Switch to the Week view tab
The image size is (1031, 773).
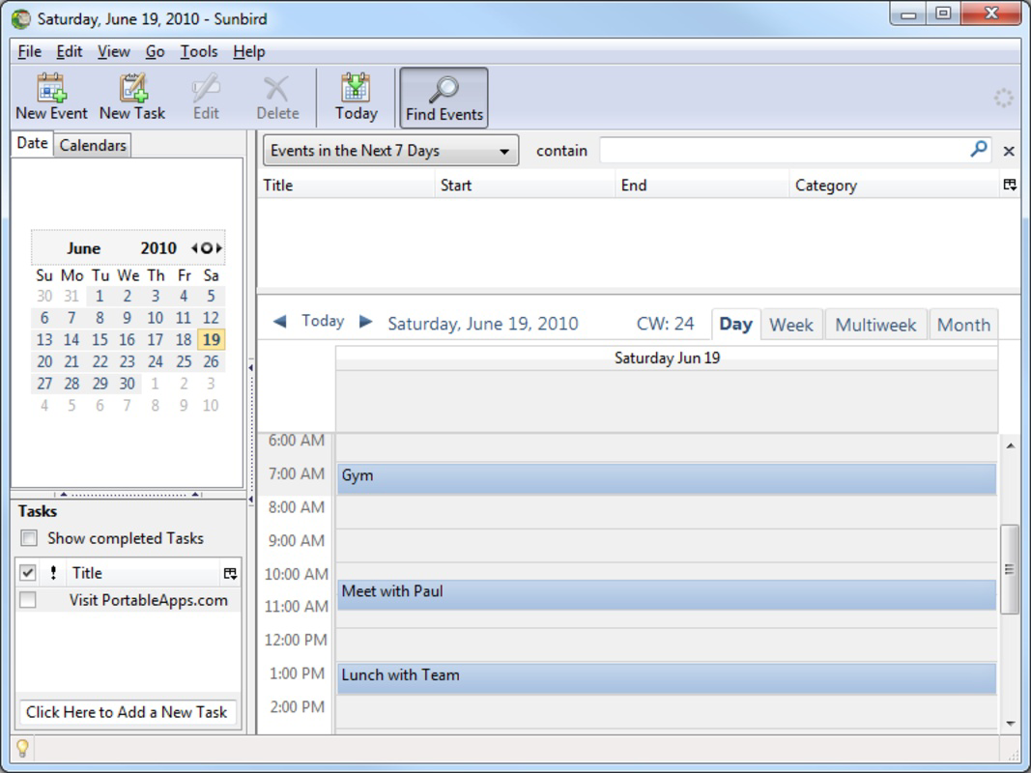tap(790, 325)
